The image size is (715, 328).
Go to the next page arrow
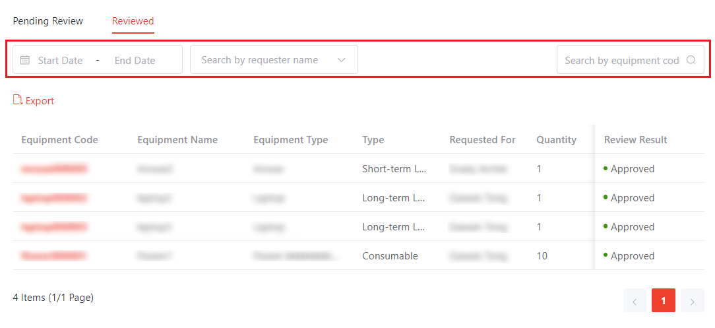tap(692, 301)
